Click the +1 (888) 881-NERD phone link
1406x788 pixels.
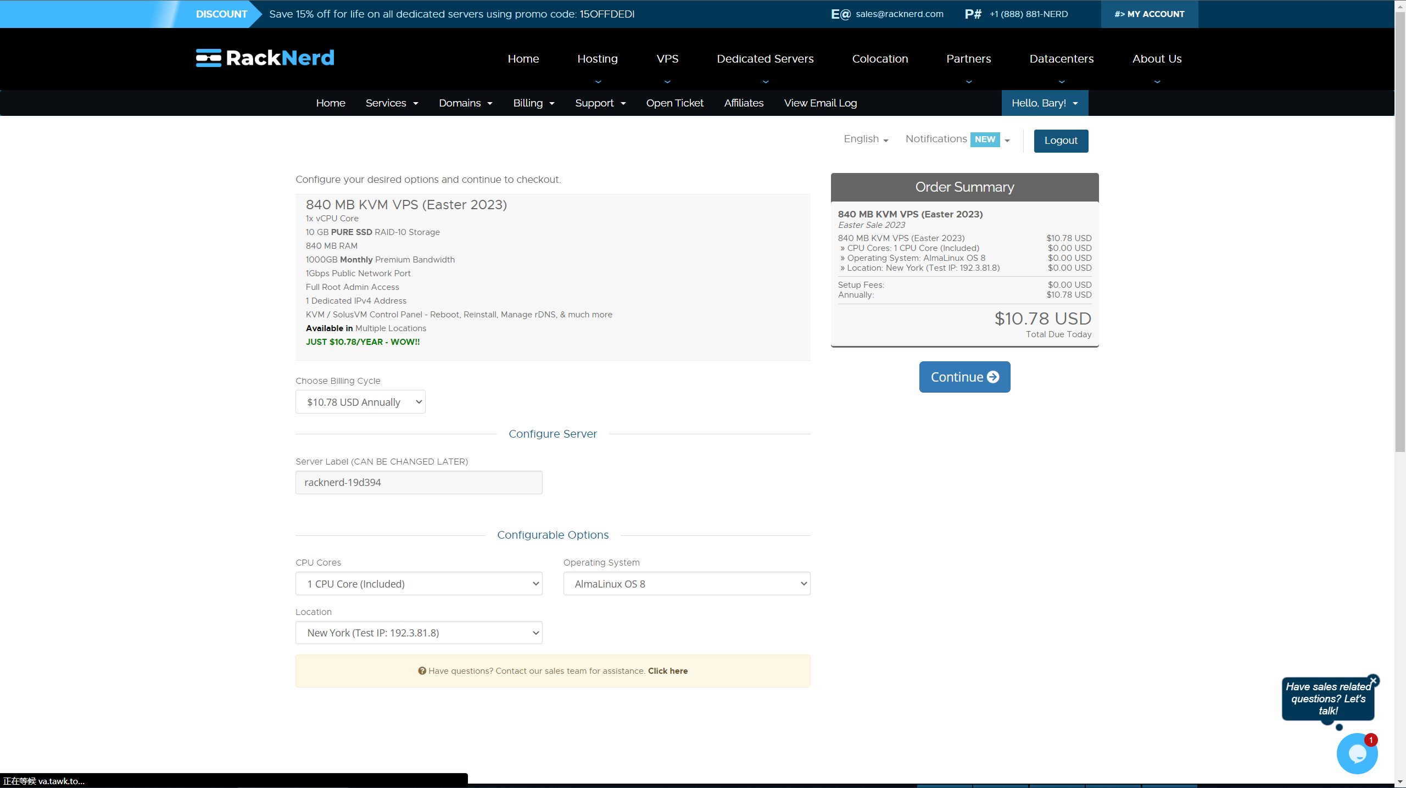(x=1029, y=14)
